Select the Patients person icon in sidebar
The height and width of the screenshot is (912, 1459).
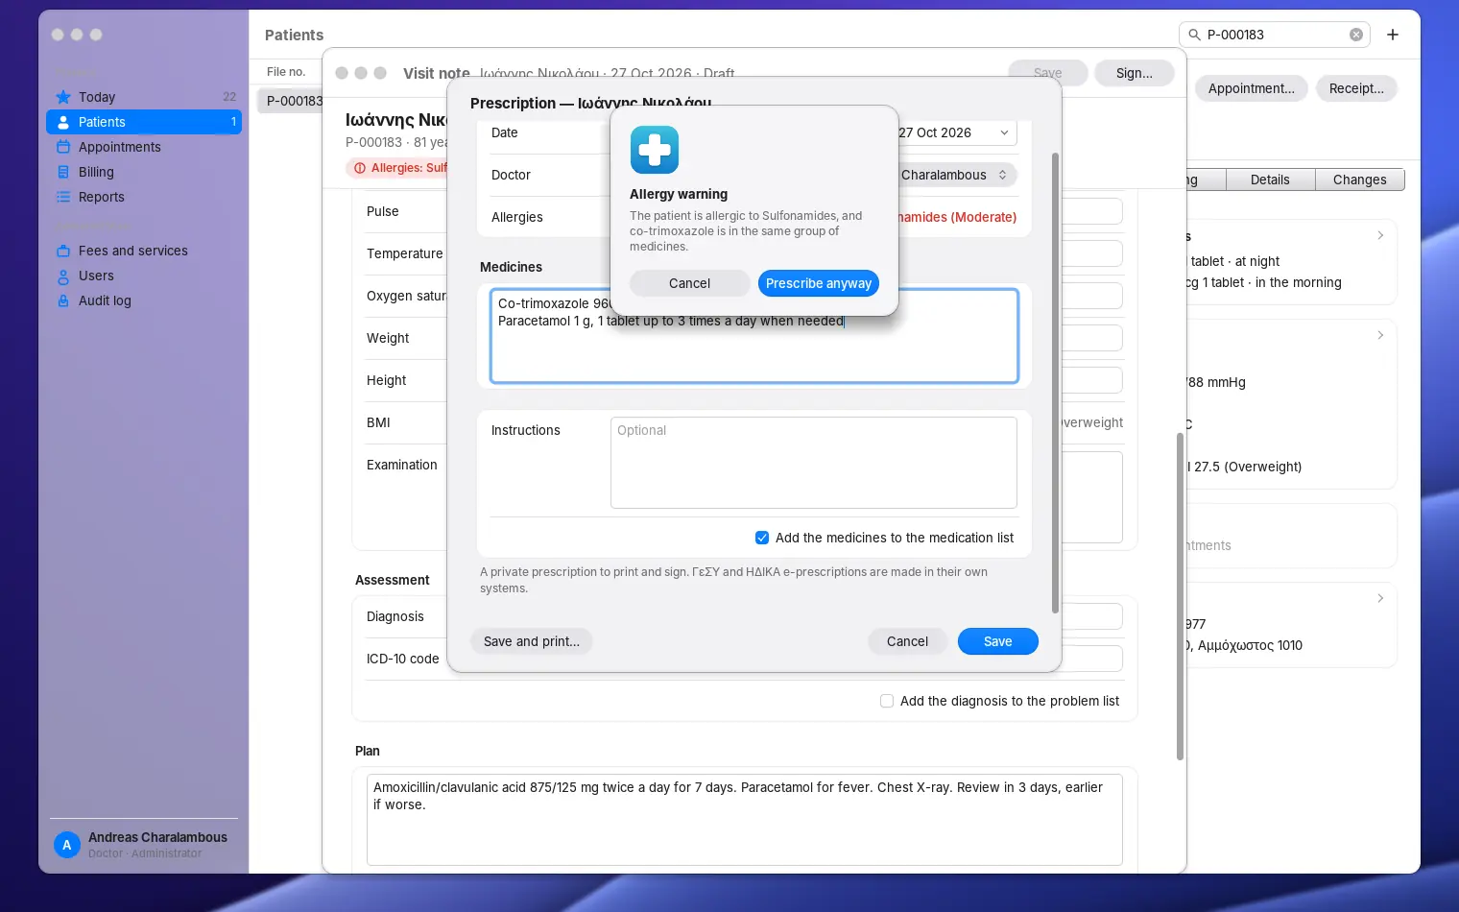pos(63,122)
